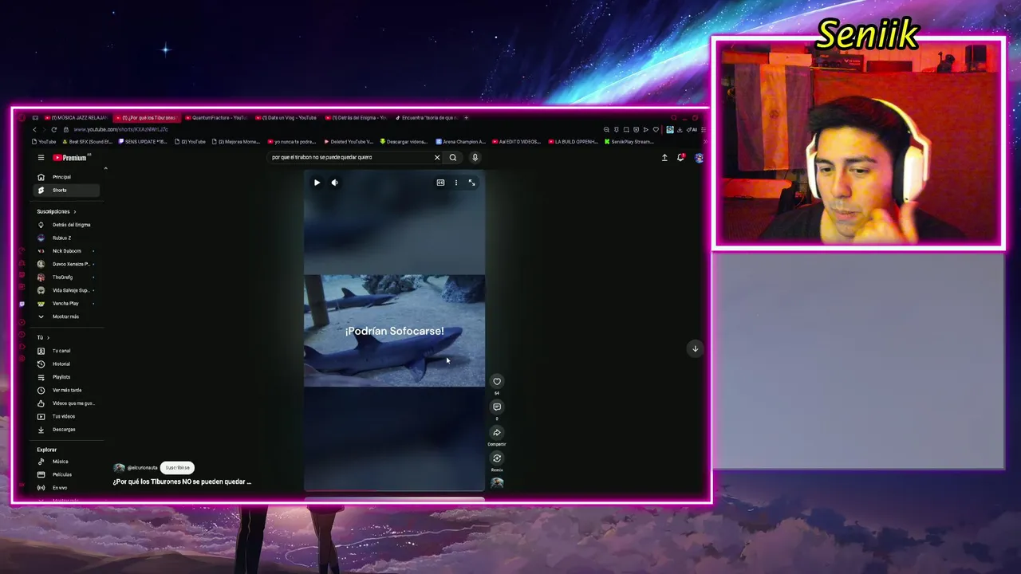Open the Short title text about Tiburones
This screenshot has width=1021, height=574.
pyautogui.click(x=182, y=482)
